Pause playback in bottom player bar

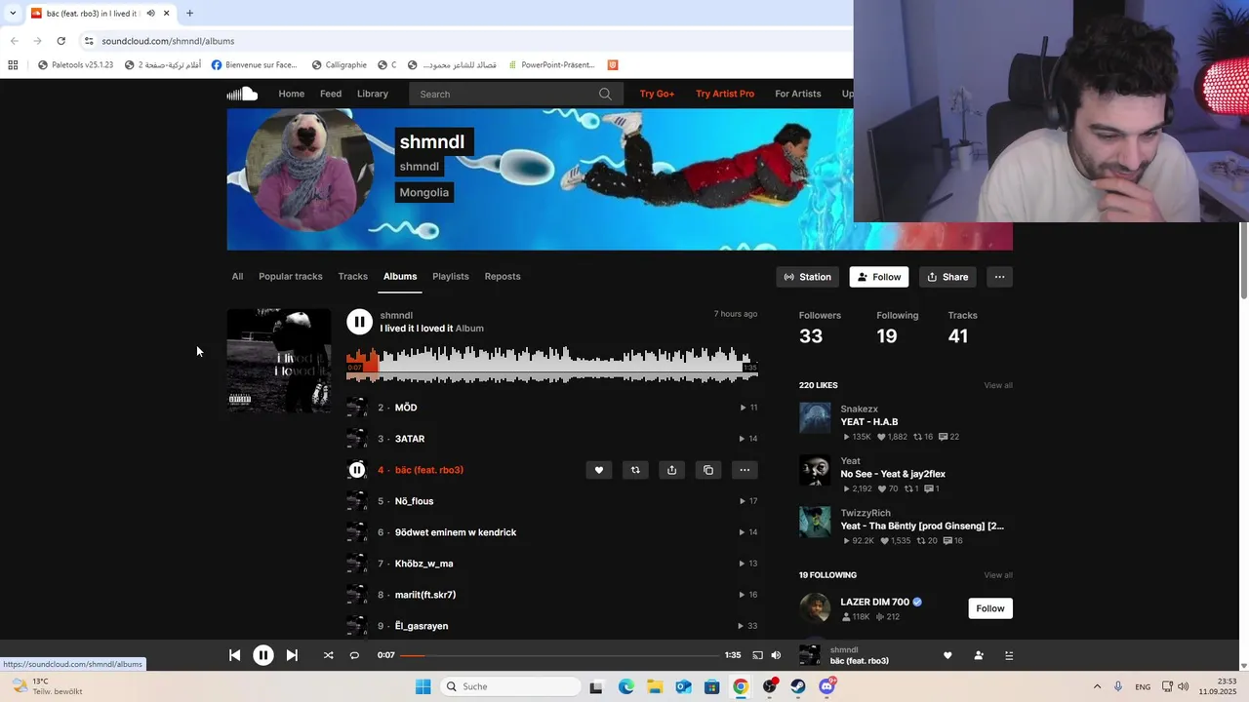pos(263,655)
